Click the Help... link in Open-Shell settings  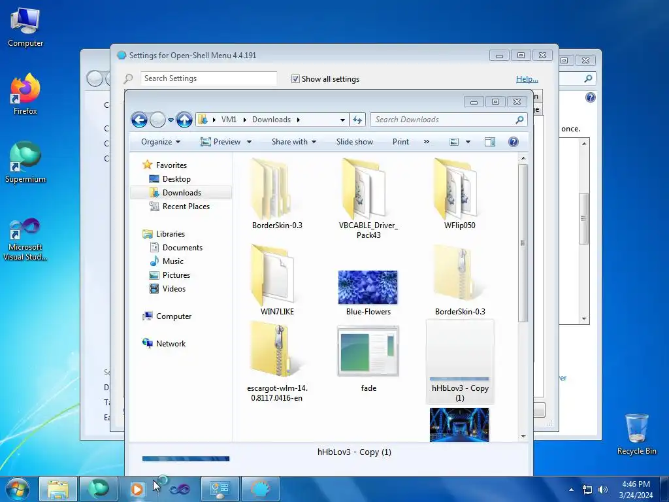(x=527, y=79)
